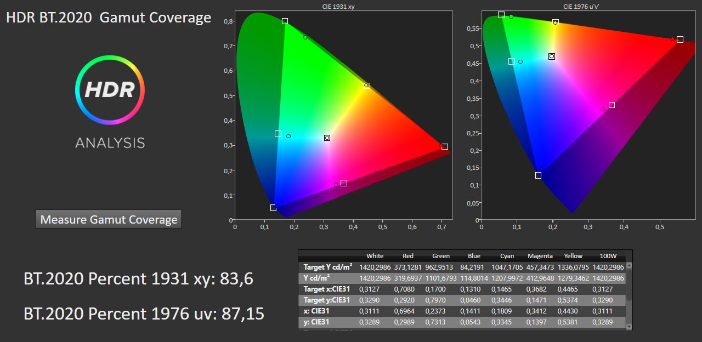Click red target square in CIE 1931 chart
Image resolution: width=702 pixels, height=342 pixels.
[x=445, y=146]
